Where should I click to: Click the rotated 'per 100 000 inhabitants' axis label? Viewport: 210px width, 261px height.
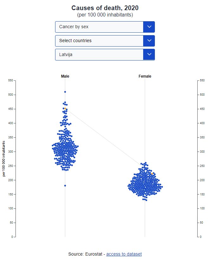4,158
